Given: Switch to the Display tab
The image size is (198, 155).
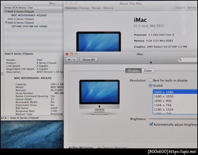Looking at the screenshot, I should pos(133,71).
